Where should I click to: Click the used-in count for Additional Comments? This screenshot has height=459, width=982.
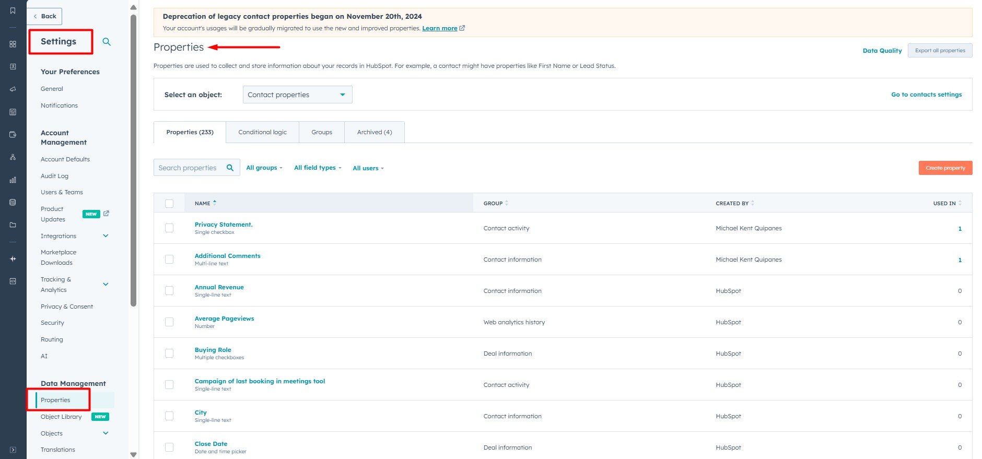960,260
